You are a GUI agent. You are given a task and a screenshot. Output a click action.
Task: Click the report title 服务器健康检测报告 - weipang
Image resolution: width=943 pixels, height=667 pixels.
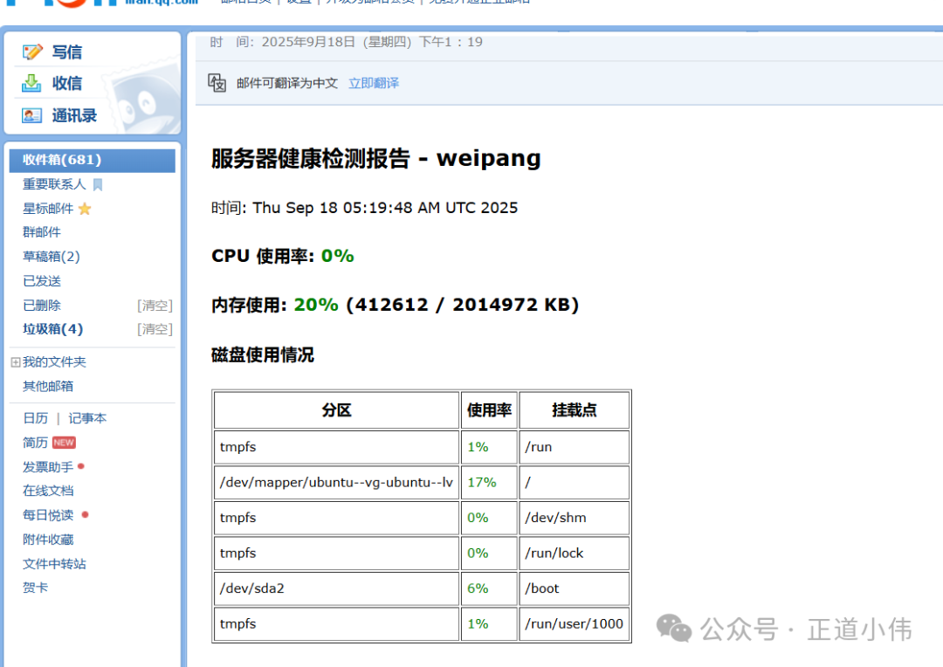coord(375,159)
